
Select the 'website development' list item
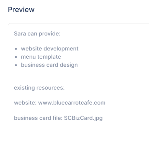click(50, 49)
